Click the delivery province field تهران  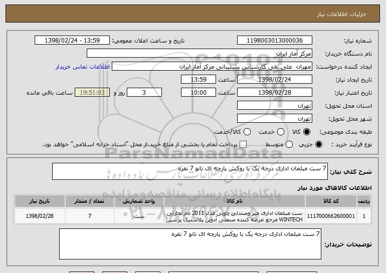pyautogui.click(x=275, y=106)
